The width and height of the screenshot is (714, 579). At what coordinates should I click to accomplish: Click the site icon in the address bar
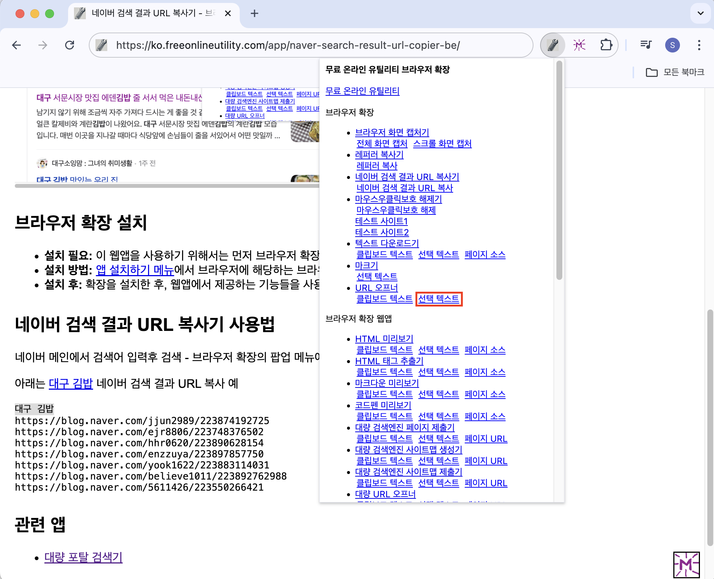point(101,45)
